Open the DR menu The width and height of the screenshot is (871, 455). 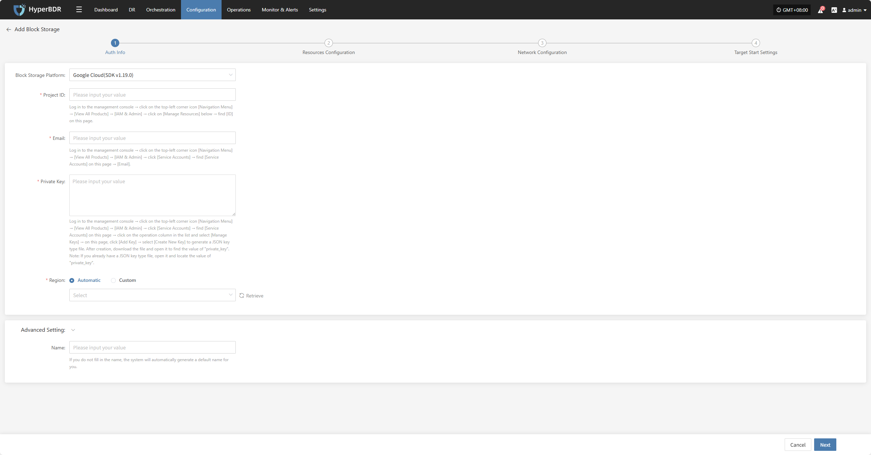point(132,10)
